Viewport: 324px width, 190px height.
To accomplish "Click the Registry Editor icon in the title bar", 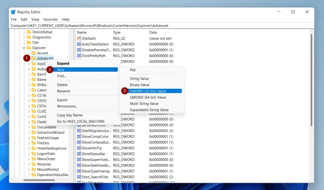I will 13,12.
